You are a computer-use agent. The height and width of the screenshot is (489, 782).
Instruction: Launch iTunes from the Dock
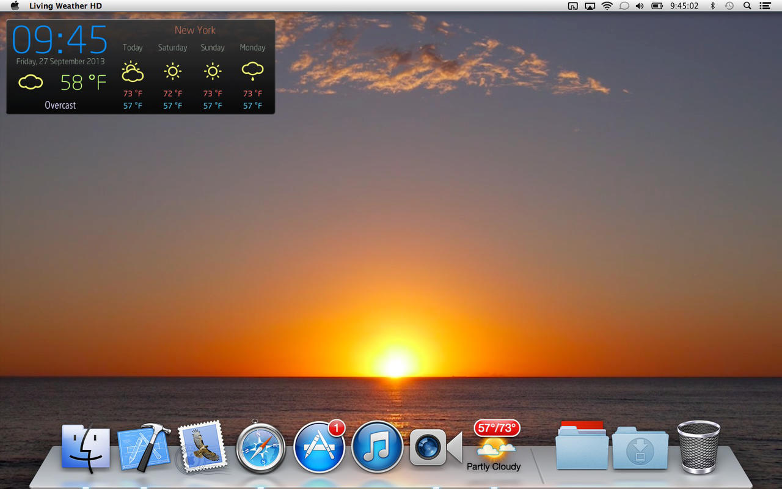tap(377, 447)
